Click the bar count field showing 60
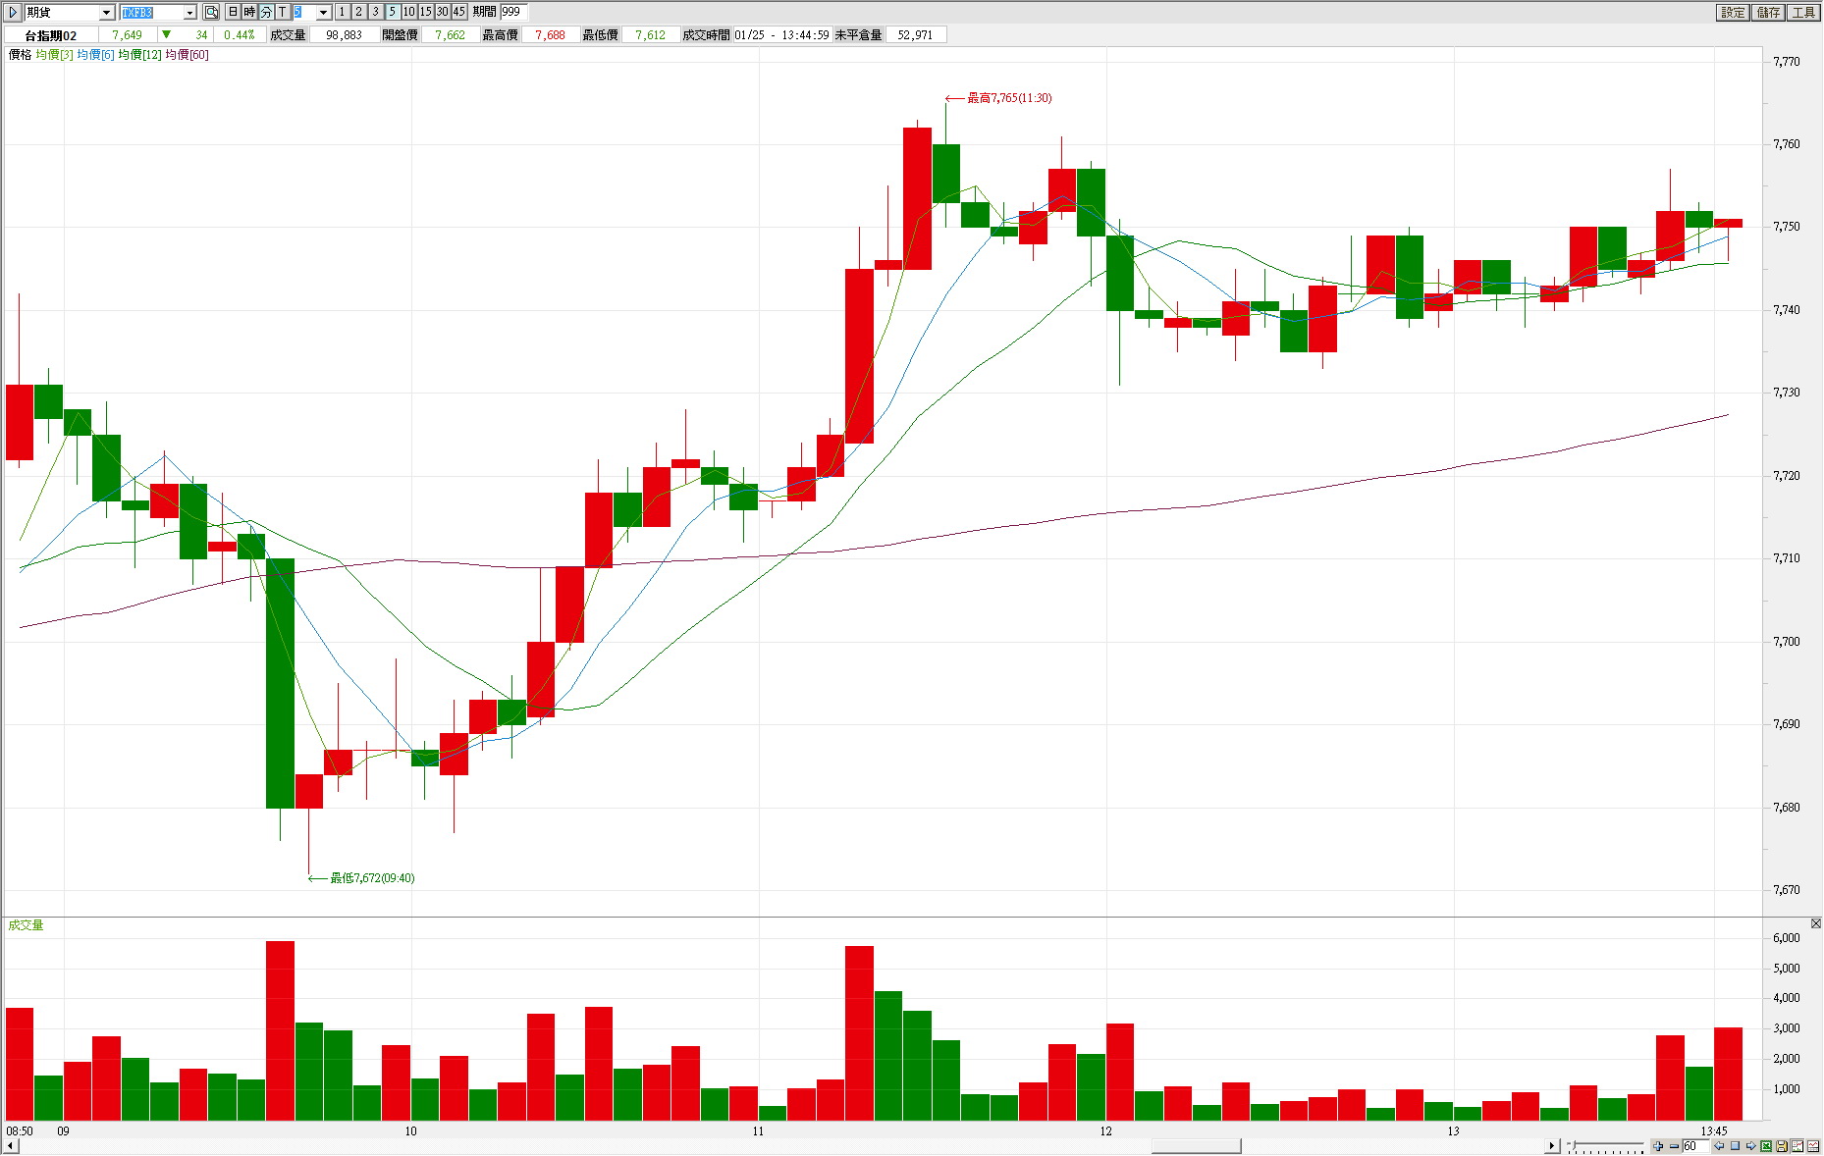The height and width of the screenshot is (1156, 1824). tap(1695, 1146)
